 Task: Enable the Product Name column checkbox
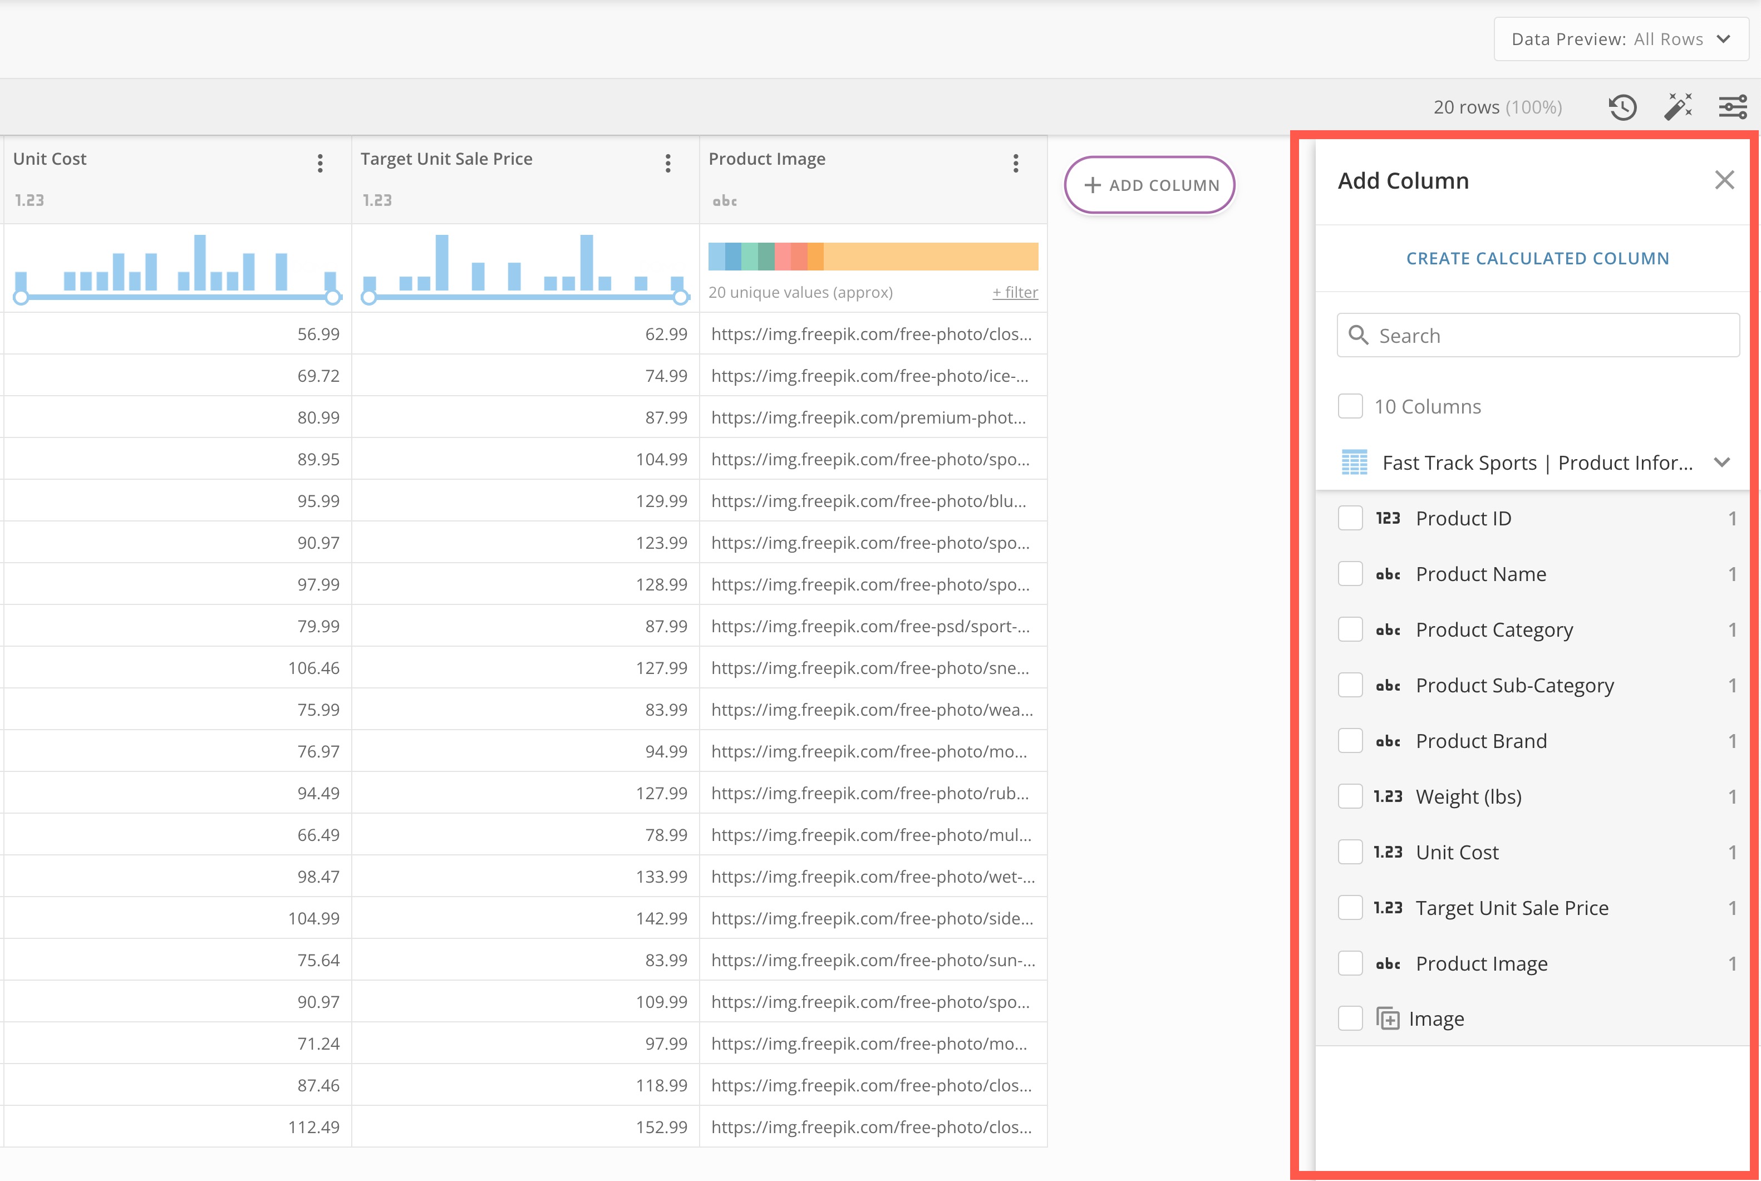pos(1350,573)
